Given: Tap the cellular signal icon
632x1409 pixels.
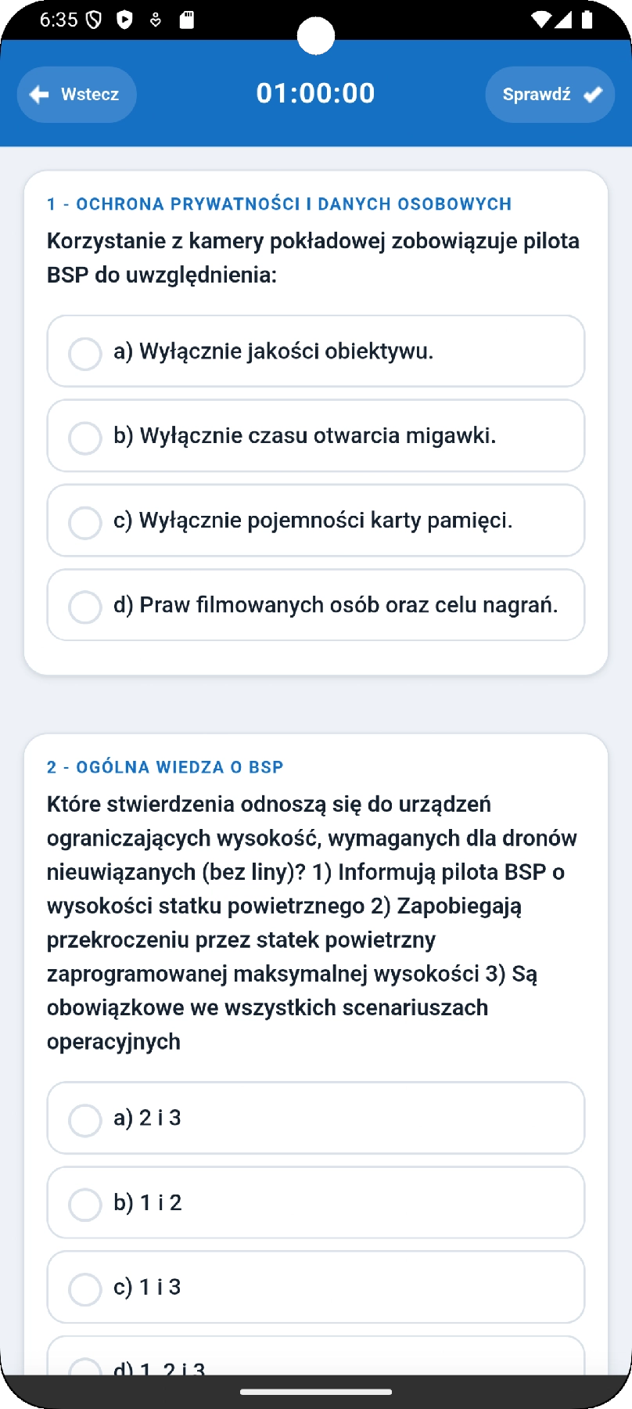Looking at the screenshot, I should (x=563, y=20).
